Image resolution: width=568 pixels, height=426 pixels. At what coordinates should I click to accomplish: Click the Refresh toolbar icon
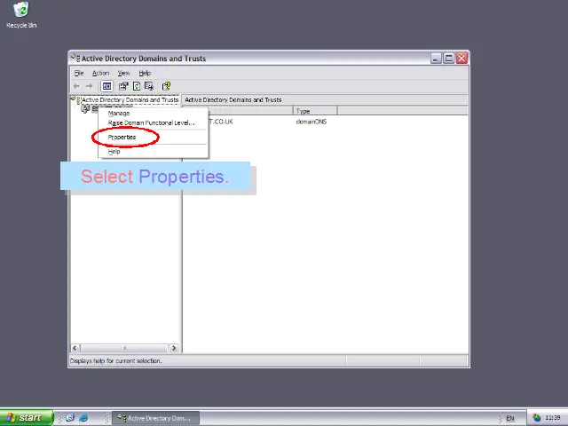[137, 86]
